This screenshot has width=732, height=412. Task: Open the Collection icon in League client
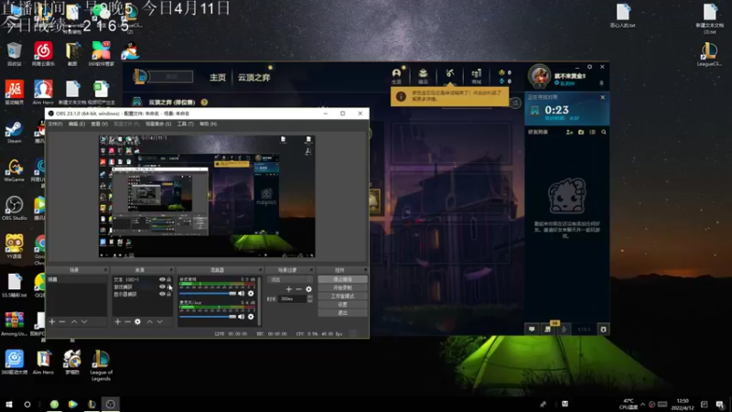(x=423, y=75)
